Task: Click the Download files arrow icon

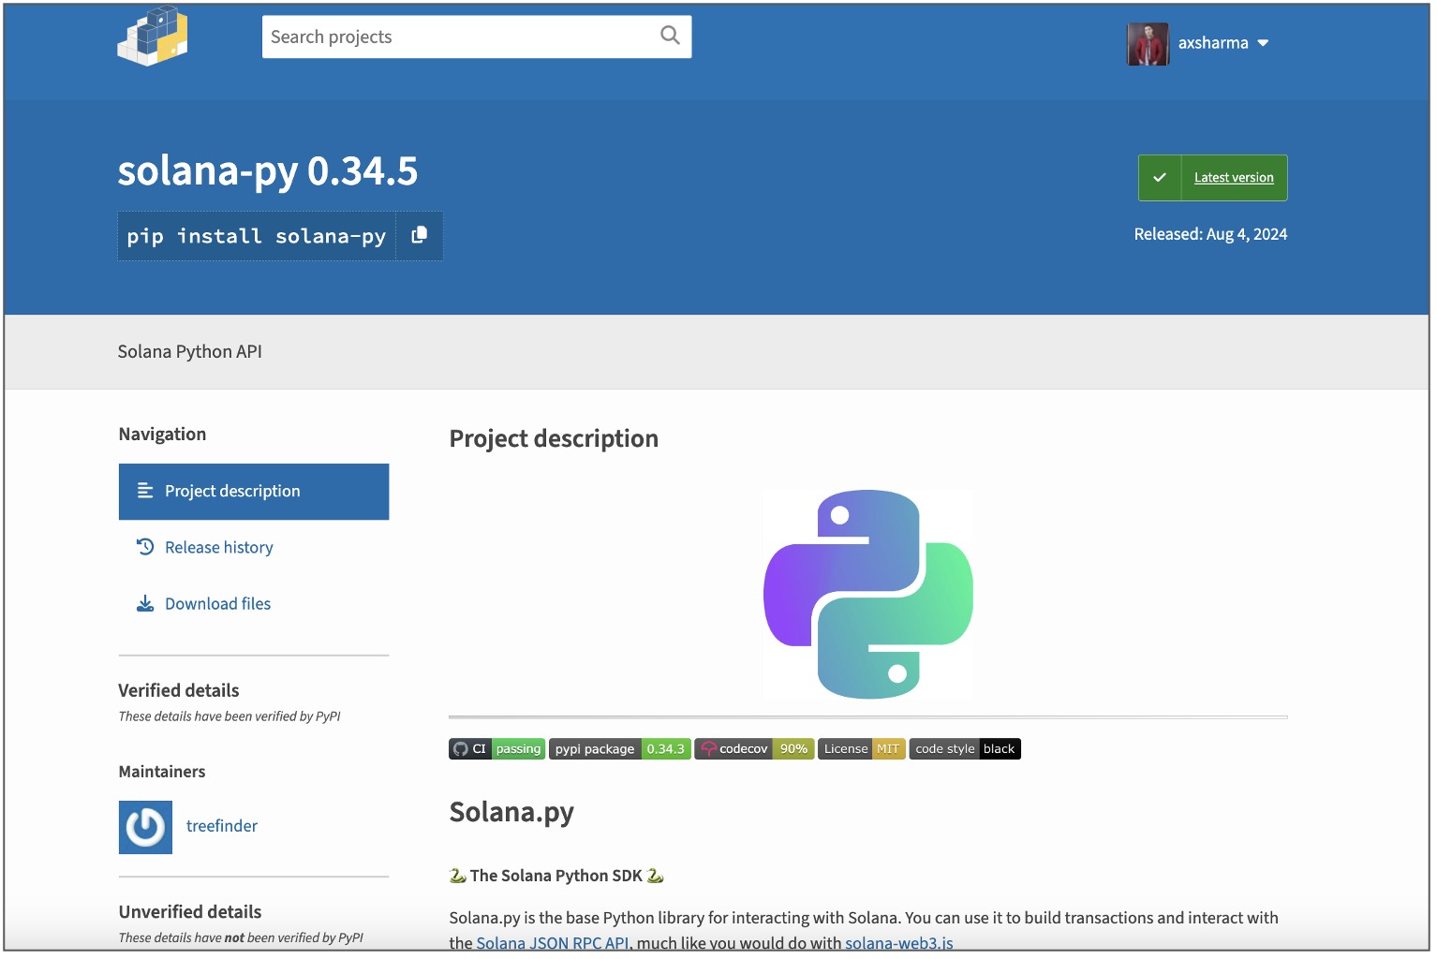Action: [145, 604]
